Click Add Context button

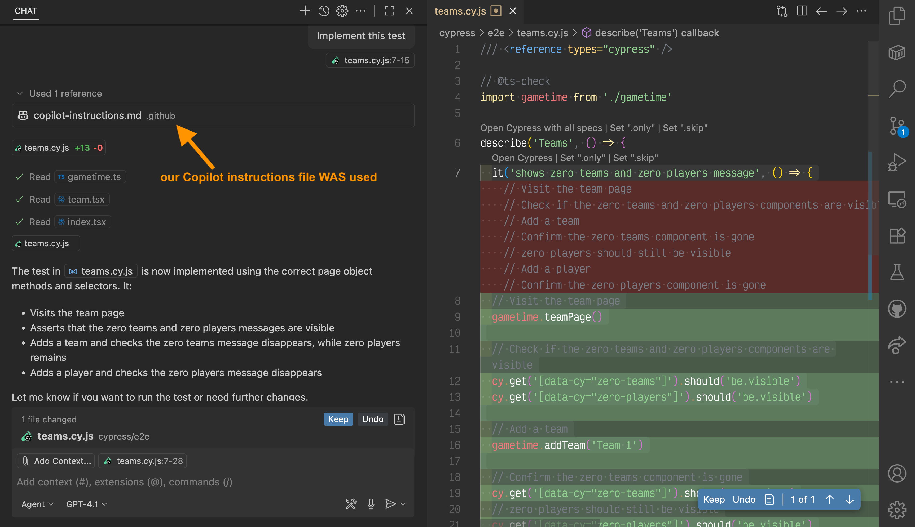(56, 461)
